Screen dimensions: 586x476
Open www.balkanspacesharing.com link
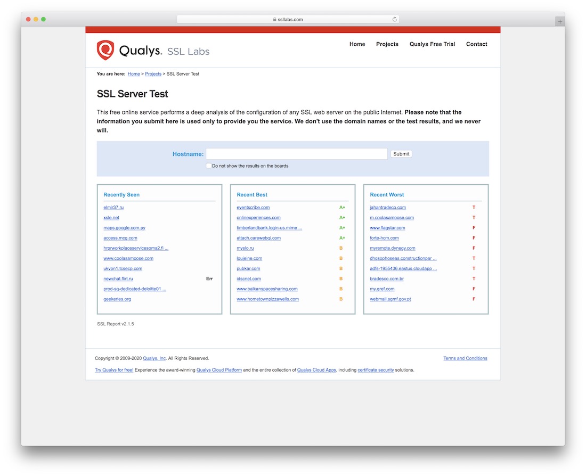click(x=267, y=289)
